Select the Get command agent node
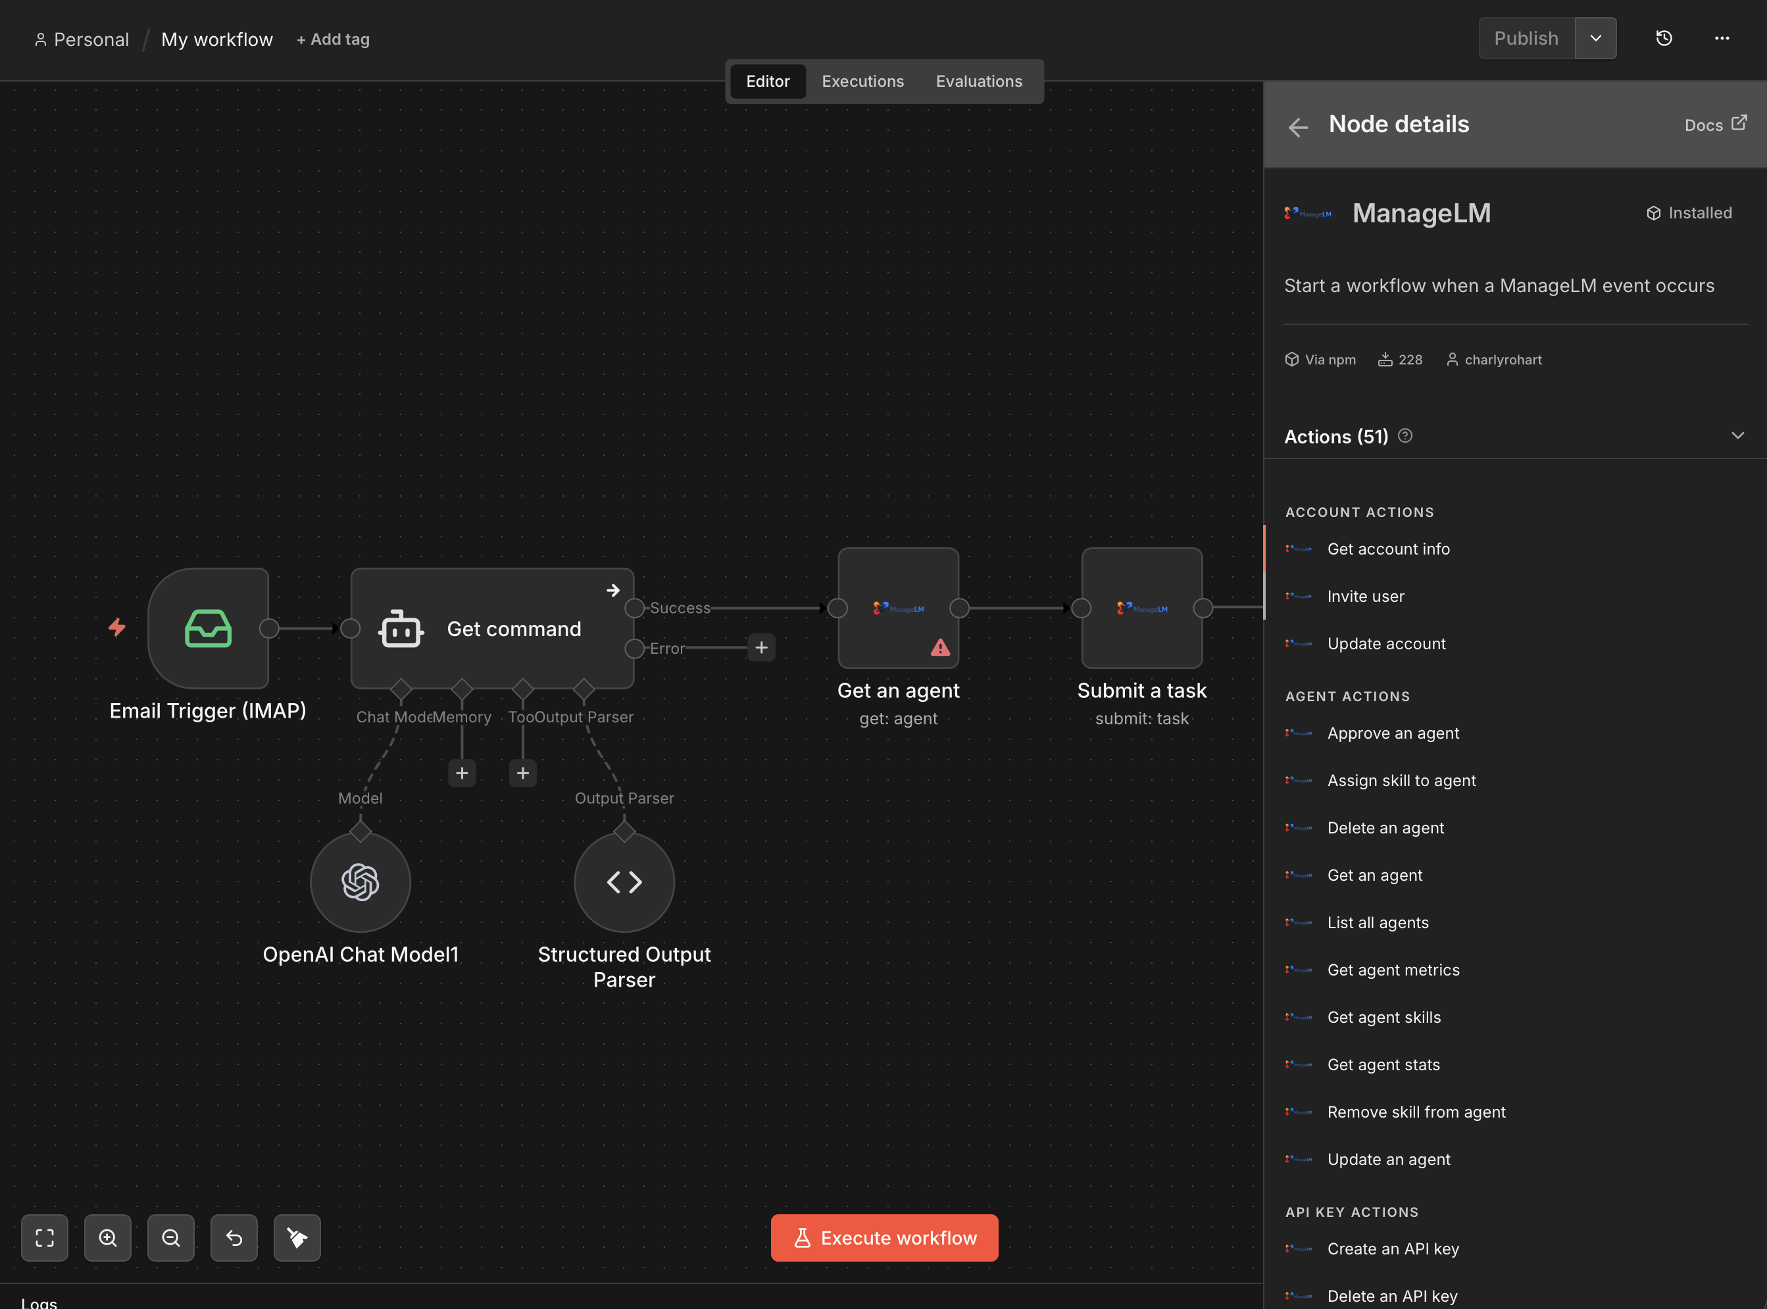Image resolution: width=1767 pixels, height=1309 pixels. tap(492, 628)
